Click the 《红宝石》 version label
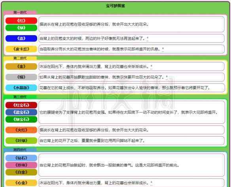 click(21, 105)
